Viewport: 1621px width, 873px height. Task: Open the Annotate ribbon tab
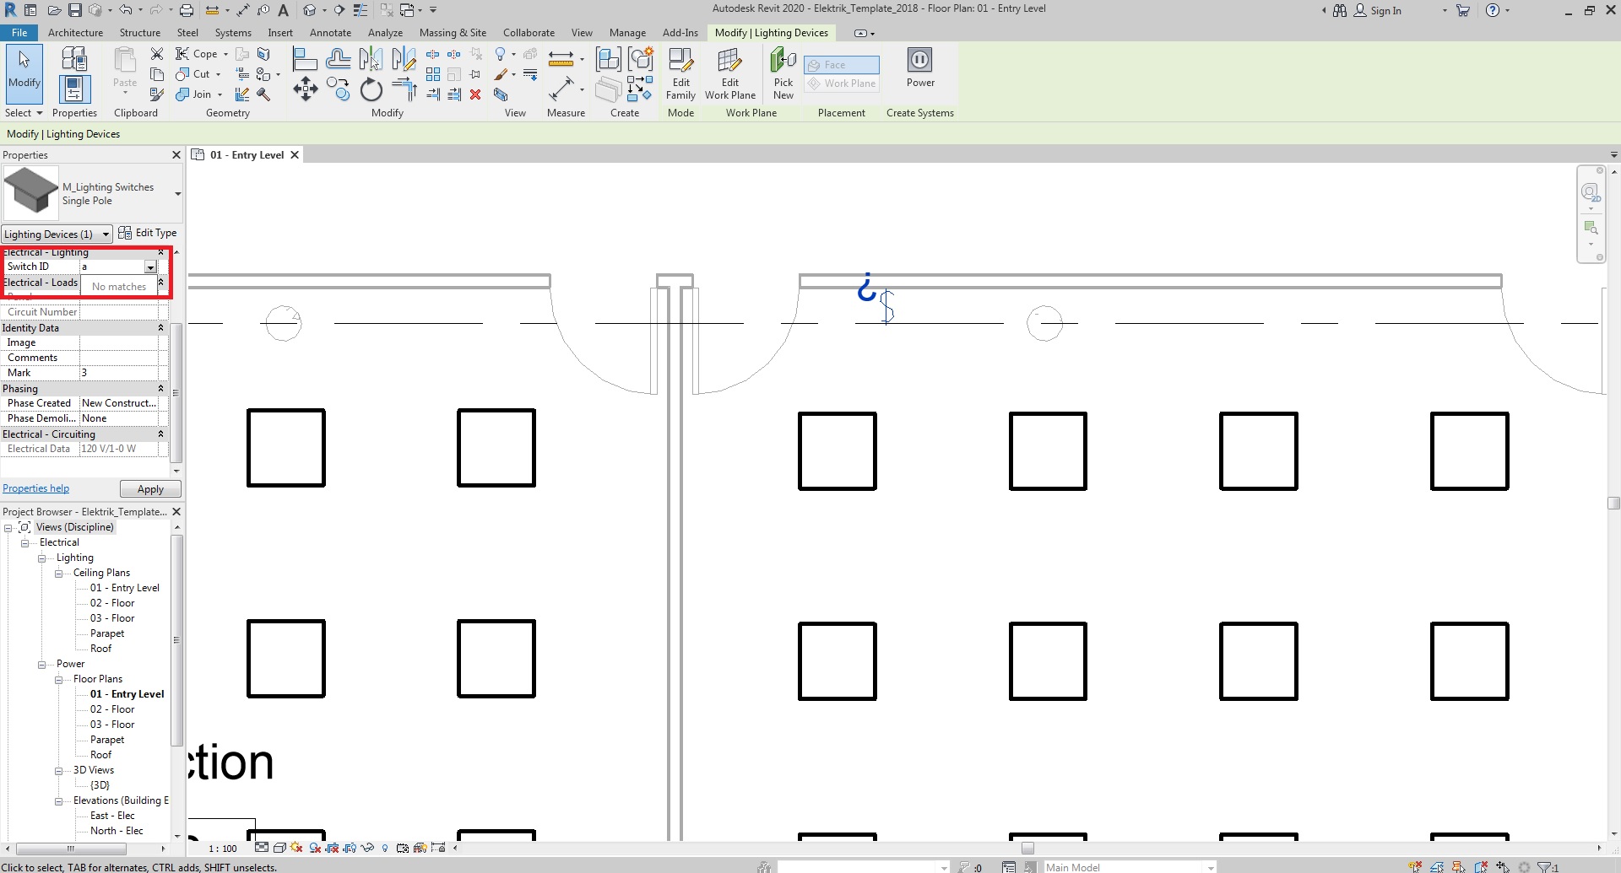330,33
